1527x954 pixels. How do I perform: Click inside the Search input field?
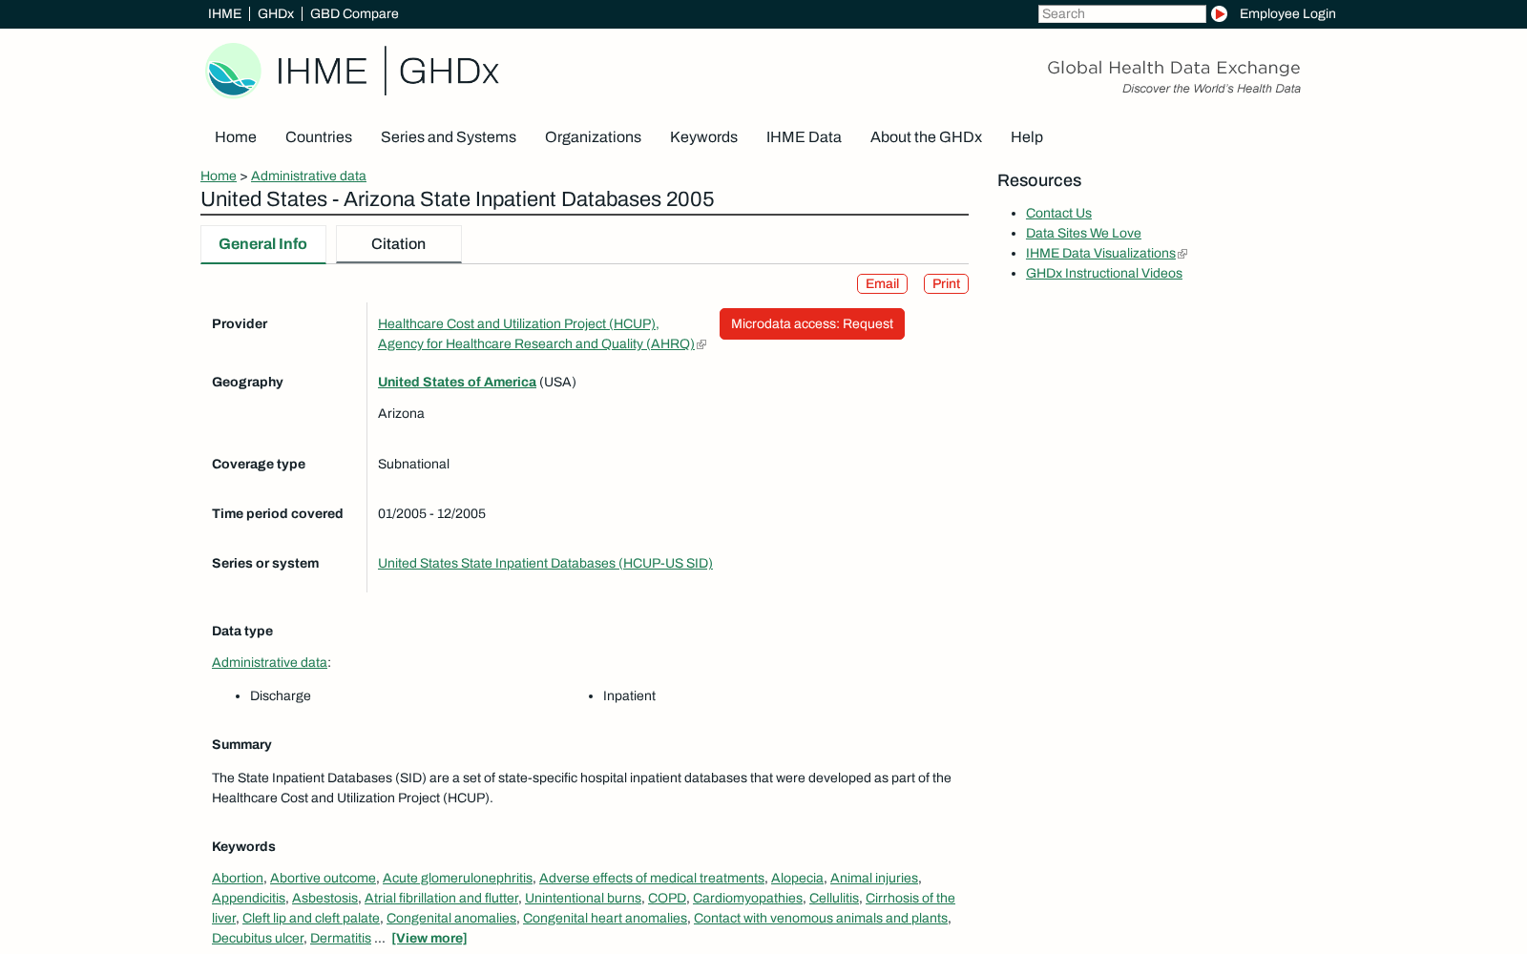pyautogui.click(x=1121, y=14)
